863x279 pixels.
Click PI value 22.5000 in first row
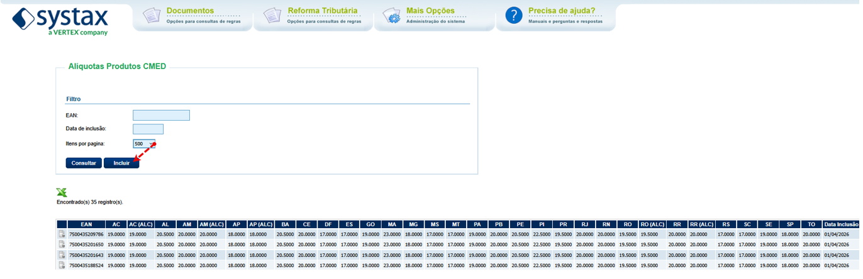click(x=542, y=234)
